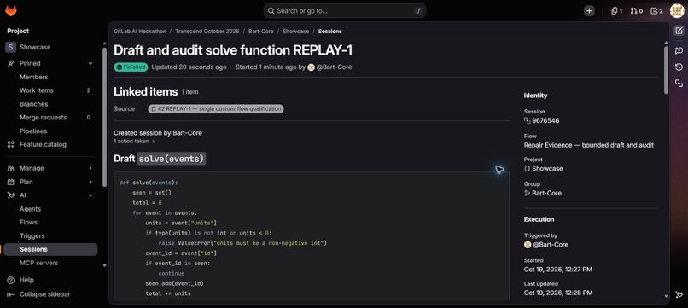Viewport: 688px width, 308px height.
Task: Open the sessions icon in right rail
Action: pos(679,84)
